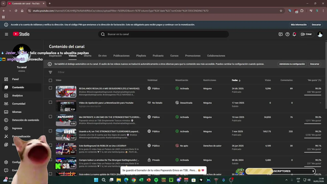Open the PAPEANDO video thumbnail
Image resolution: width=327 pixels, height=184 pixels.
point(66,120)
